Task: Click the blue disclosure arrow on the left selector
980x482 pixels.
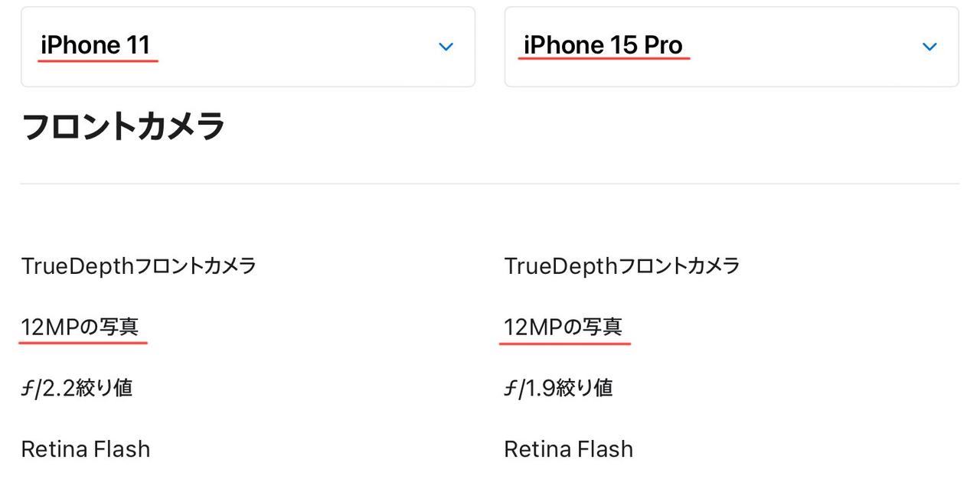Action: tap(446, 46)
